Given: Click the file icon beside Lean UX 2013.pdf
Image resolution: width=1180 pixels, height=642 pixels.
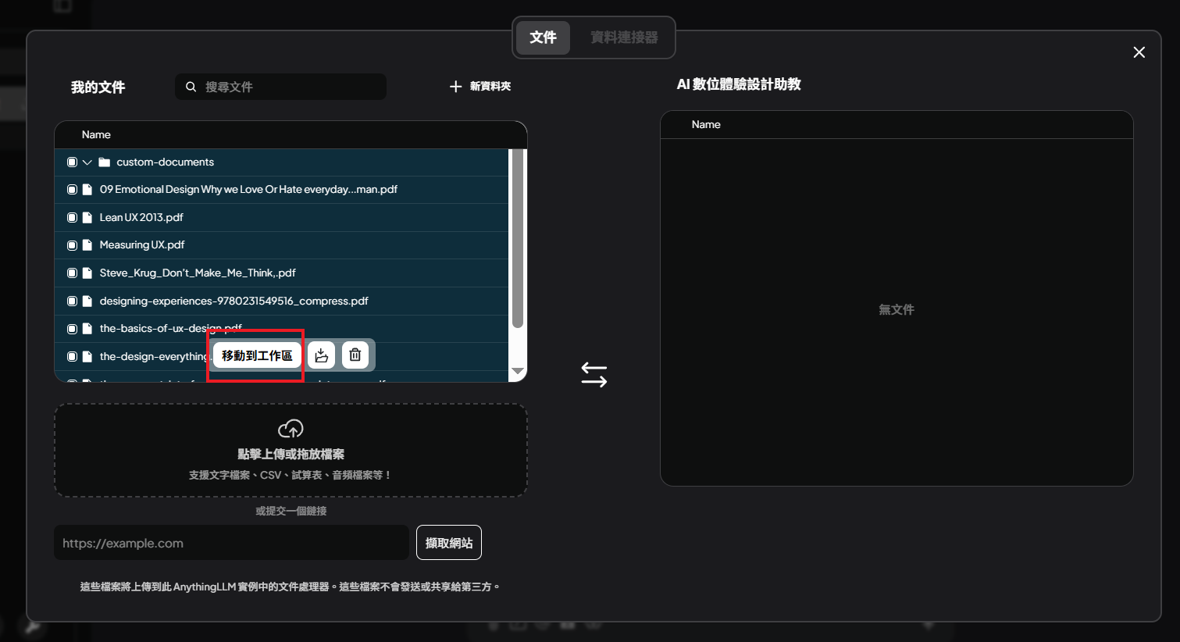Looking at the screenshot, I should (87, 218).
